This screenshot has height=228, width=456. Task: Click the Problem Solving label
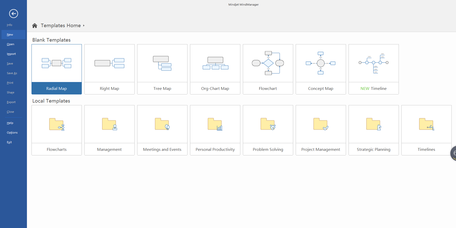268,149
